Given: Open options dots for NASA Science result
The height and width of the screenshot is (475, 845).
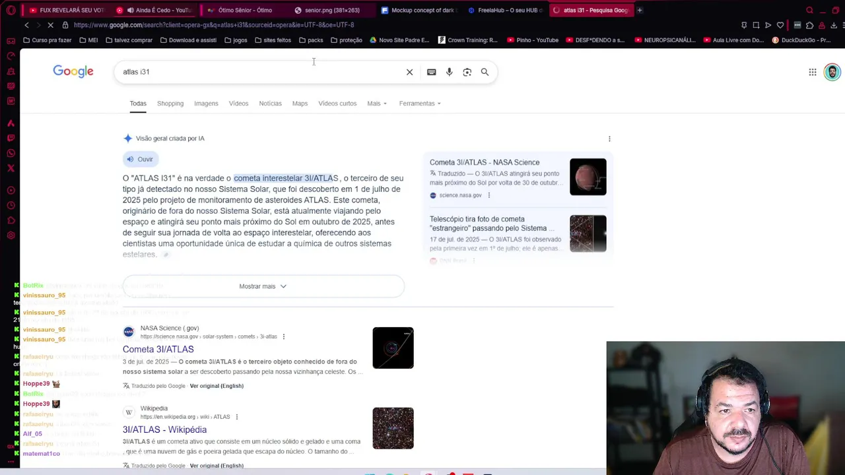Looking at the screenshot, I should tap(283, 336).
